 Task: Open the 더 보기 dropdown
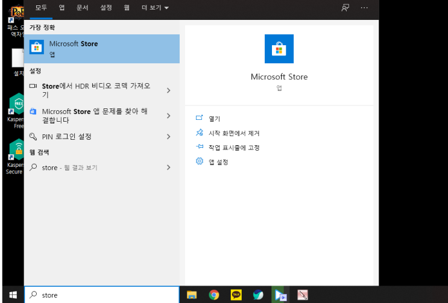click(155, 8)
